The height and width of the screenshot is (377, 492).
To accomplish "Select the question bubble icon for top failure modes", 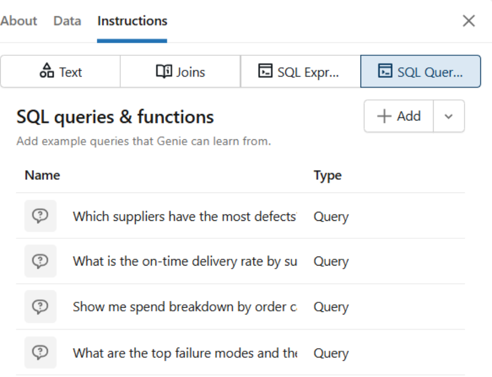I will pyautogui.click(x=41, y=352).
